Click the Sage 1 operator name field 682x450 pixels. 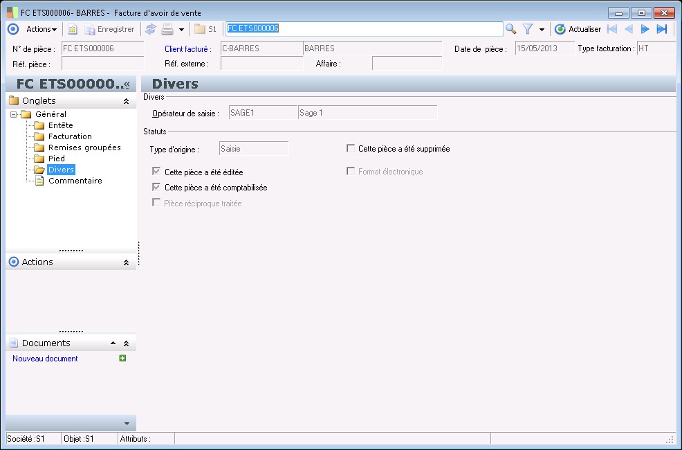(x=368, y=113)
